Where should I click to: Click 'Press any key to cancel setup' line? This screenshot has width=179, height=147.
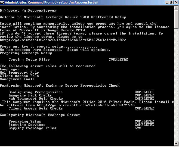pyautogui.click(x=49, y=46)
